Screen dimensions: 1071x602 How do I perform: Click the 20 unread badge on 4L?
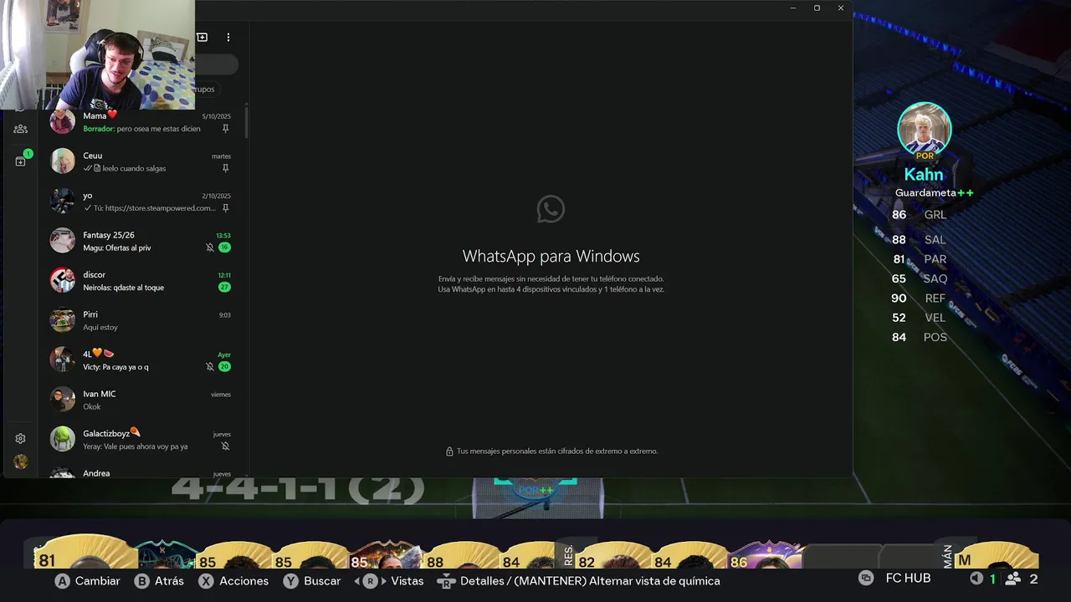224,366
